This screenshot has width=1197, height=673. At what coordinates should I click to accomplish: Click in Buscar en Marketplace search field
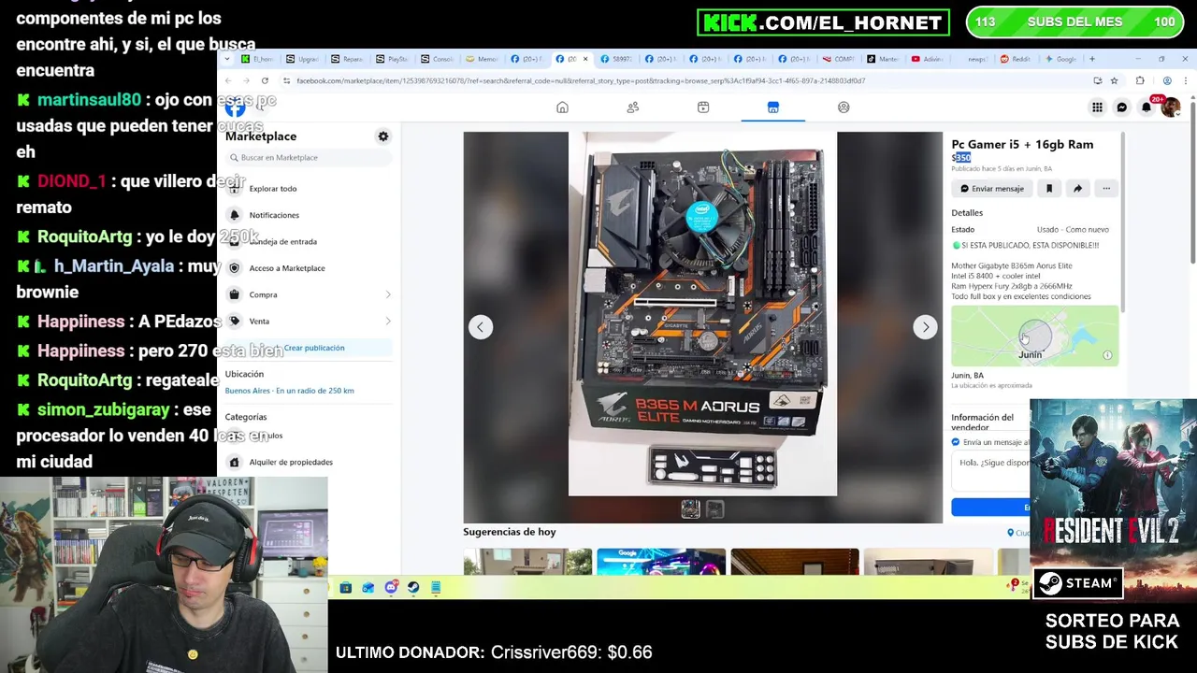click(x=309, y=158)
